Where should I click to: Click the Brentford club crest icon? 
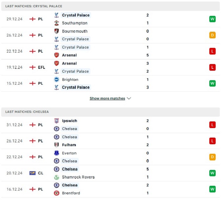click(x=56, y=193)
